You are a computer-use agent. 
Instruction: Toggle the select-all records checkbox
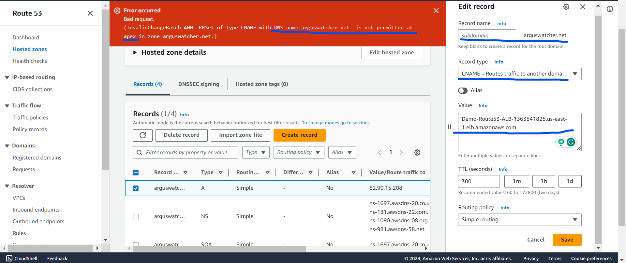136,173
